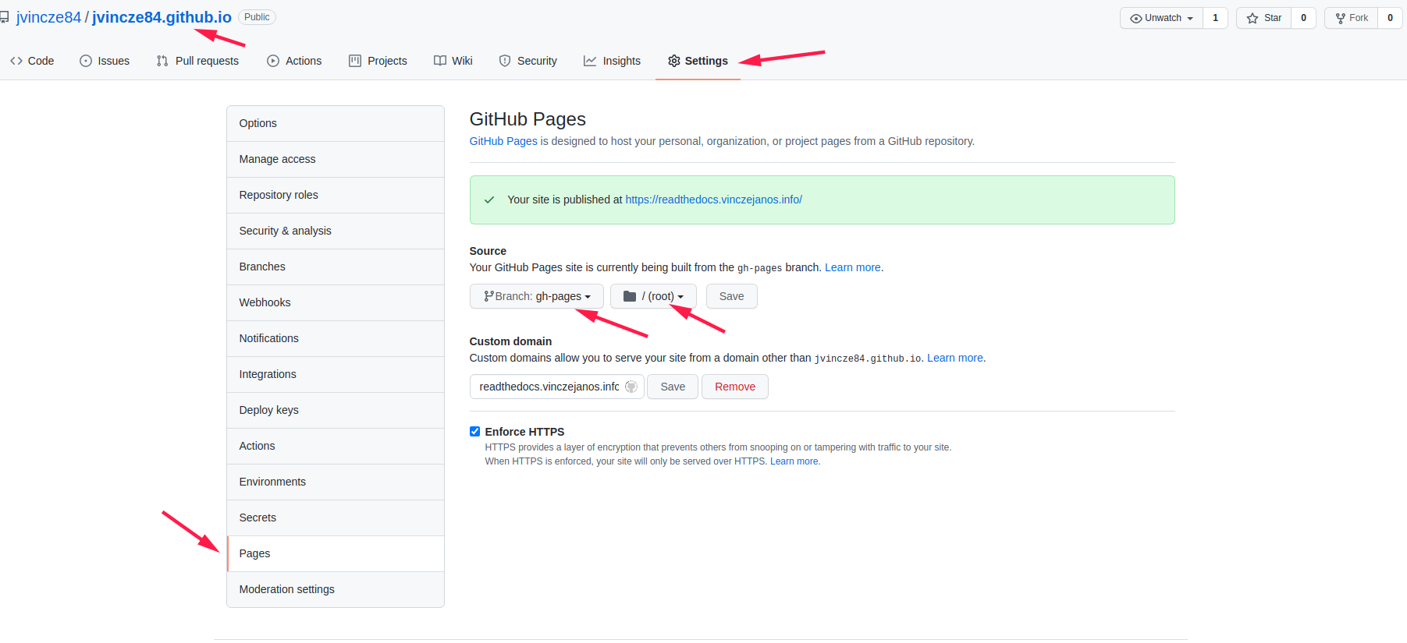Click the git branch icon in Branch selector
1407x643 pixels.
489,296
